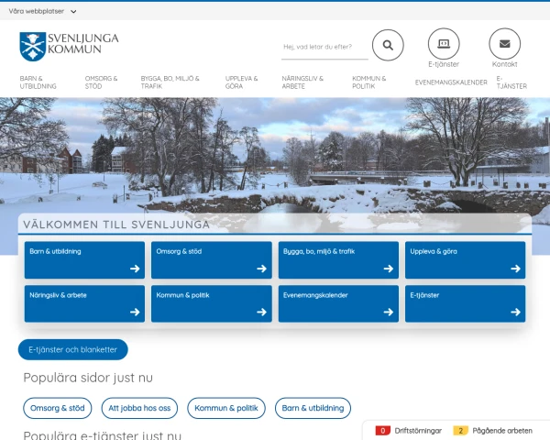Select Evenemangskalender in the top navigation
Screen dimensions: 550x440
click(451, 82)
